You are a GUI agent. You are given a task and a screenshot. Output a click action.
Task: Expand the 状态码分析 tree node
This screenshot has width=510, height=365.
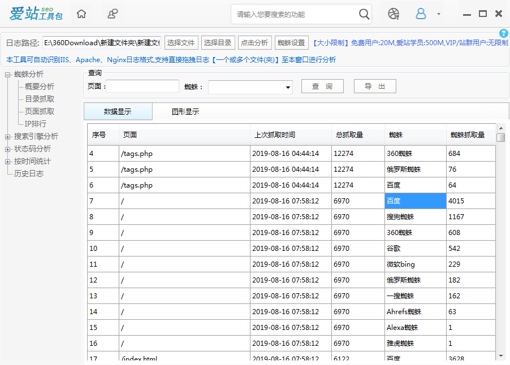click(7, 149)
